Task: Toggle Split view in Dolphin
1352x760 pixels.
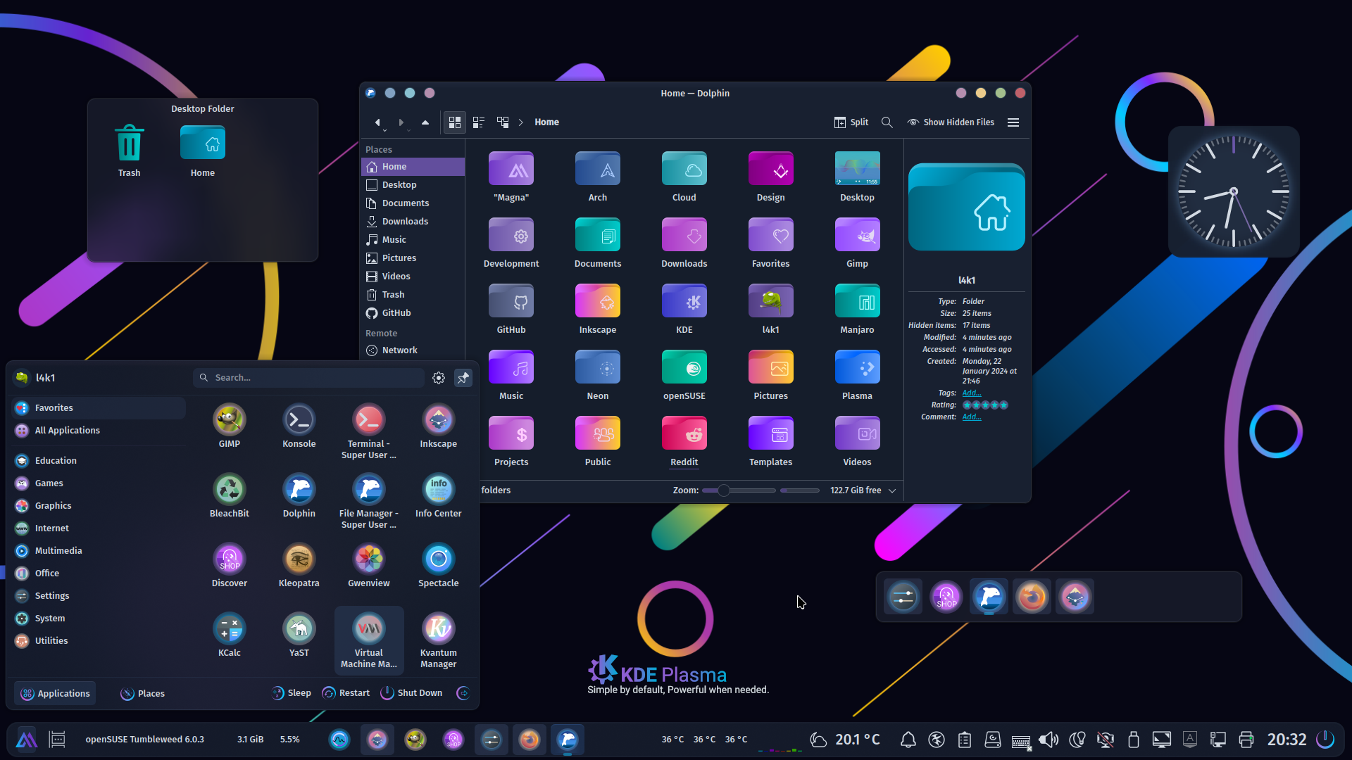Action: [x=851, y=122]
